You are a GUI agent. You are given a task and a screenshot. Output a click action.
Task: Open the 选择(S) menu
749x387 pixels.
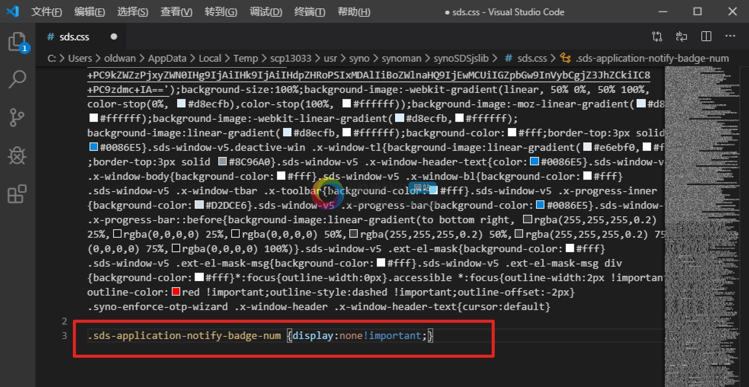pyautogui.click(x=133, y=12)
